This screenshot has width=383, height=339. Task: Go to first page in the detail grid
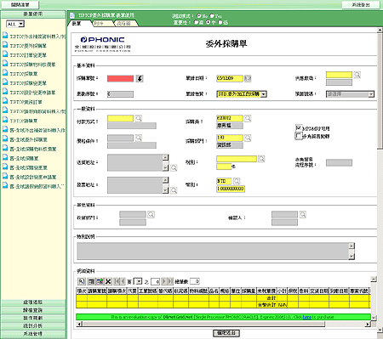coord(117,281)
